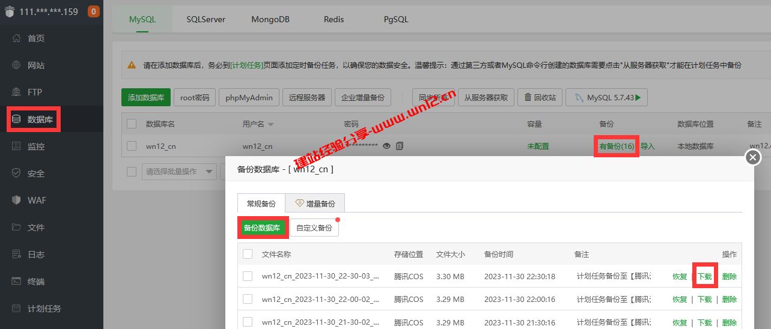Select the 常规备份 regular backup tab
Viewport: 771px width, 329px height.
tap(261, 204)
